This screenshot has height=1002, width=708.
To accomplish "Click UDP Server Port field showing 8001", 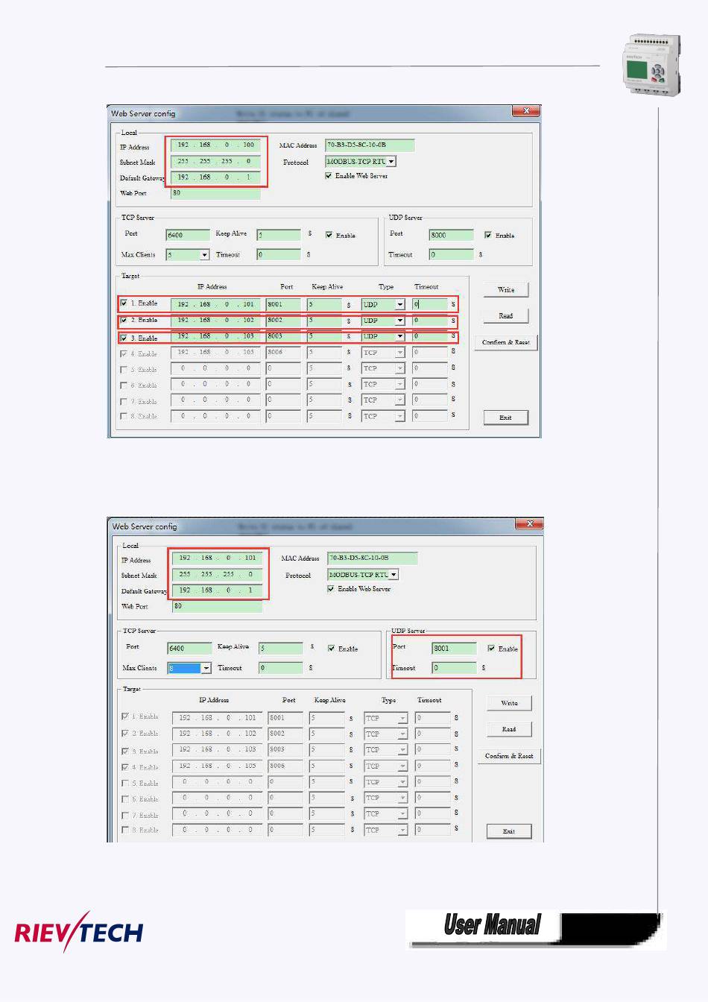I will pos(454,649).
